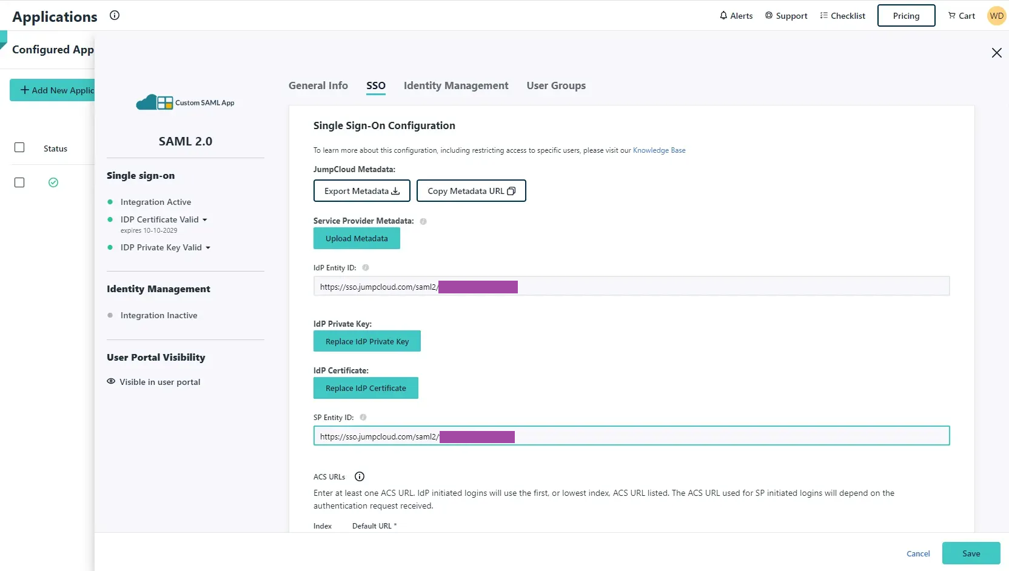Click the Service Provider Metadata help icon
Image resolution: width=1009 pixels, height=571 pixels.
(423, 221)
